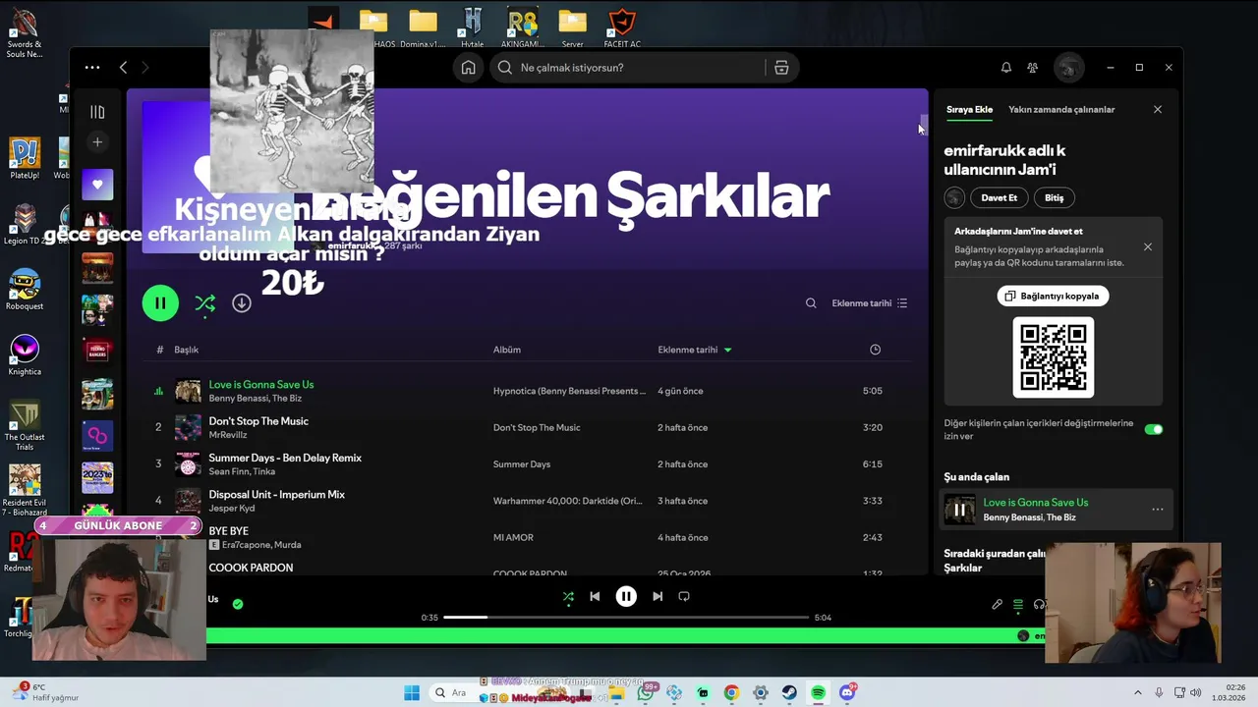Open the friend activity icon in top bar
This screenshot has height=707, width=1258.
tap(1032, 68)
